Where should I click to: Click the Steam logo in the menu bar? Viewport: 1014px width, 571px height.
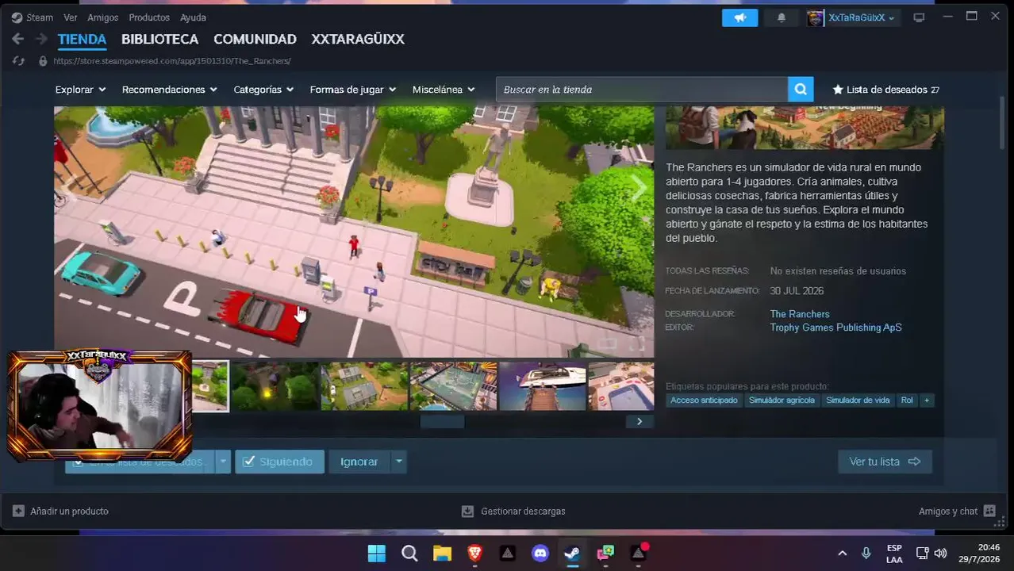pos(17,17)
